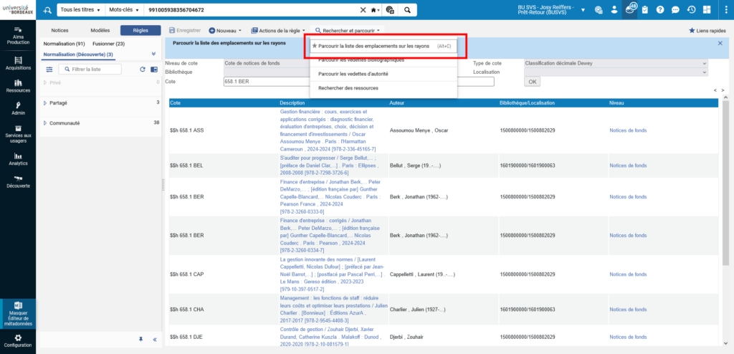The height and width of the screenshot is (354, 734).
Task: Open the chat feedback icon
Action: pos(675,10)
